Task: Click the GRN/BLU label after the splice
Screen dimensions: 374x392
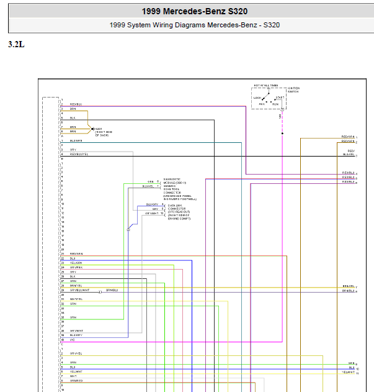Action: click(x=112, y=290)
